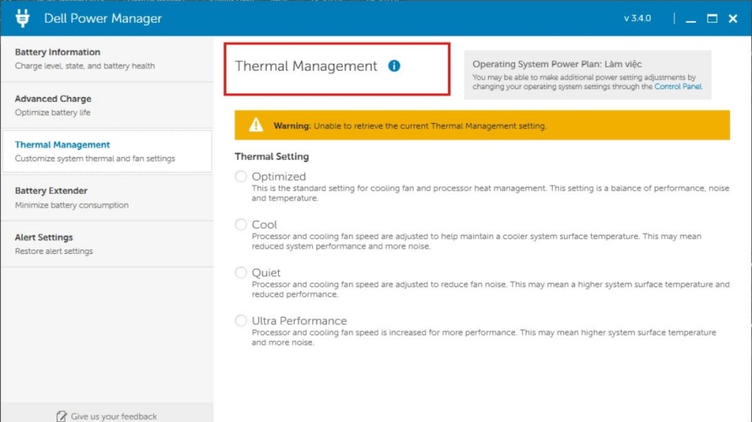
Task: Maximize the Dell Power Manager window
Action: 712,19
